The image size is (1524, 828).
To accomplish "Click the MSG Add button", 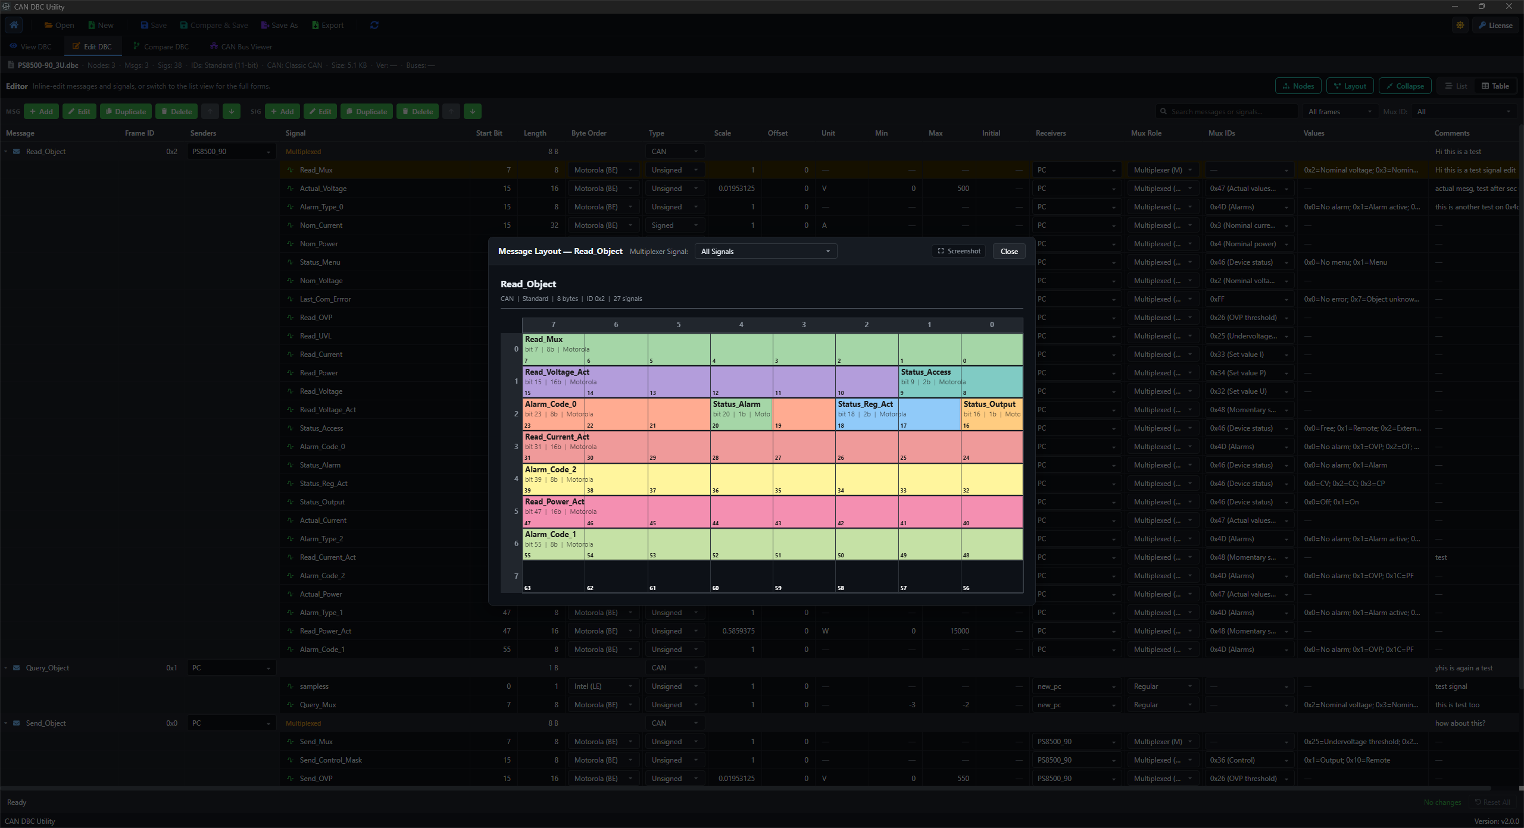I will click(41, 111).
